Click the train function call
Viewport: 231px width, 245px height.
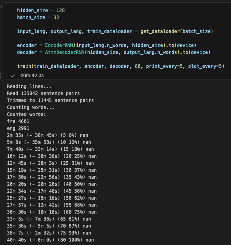tap(24, 66)
